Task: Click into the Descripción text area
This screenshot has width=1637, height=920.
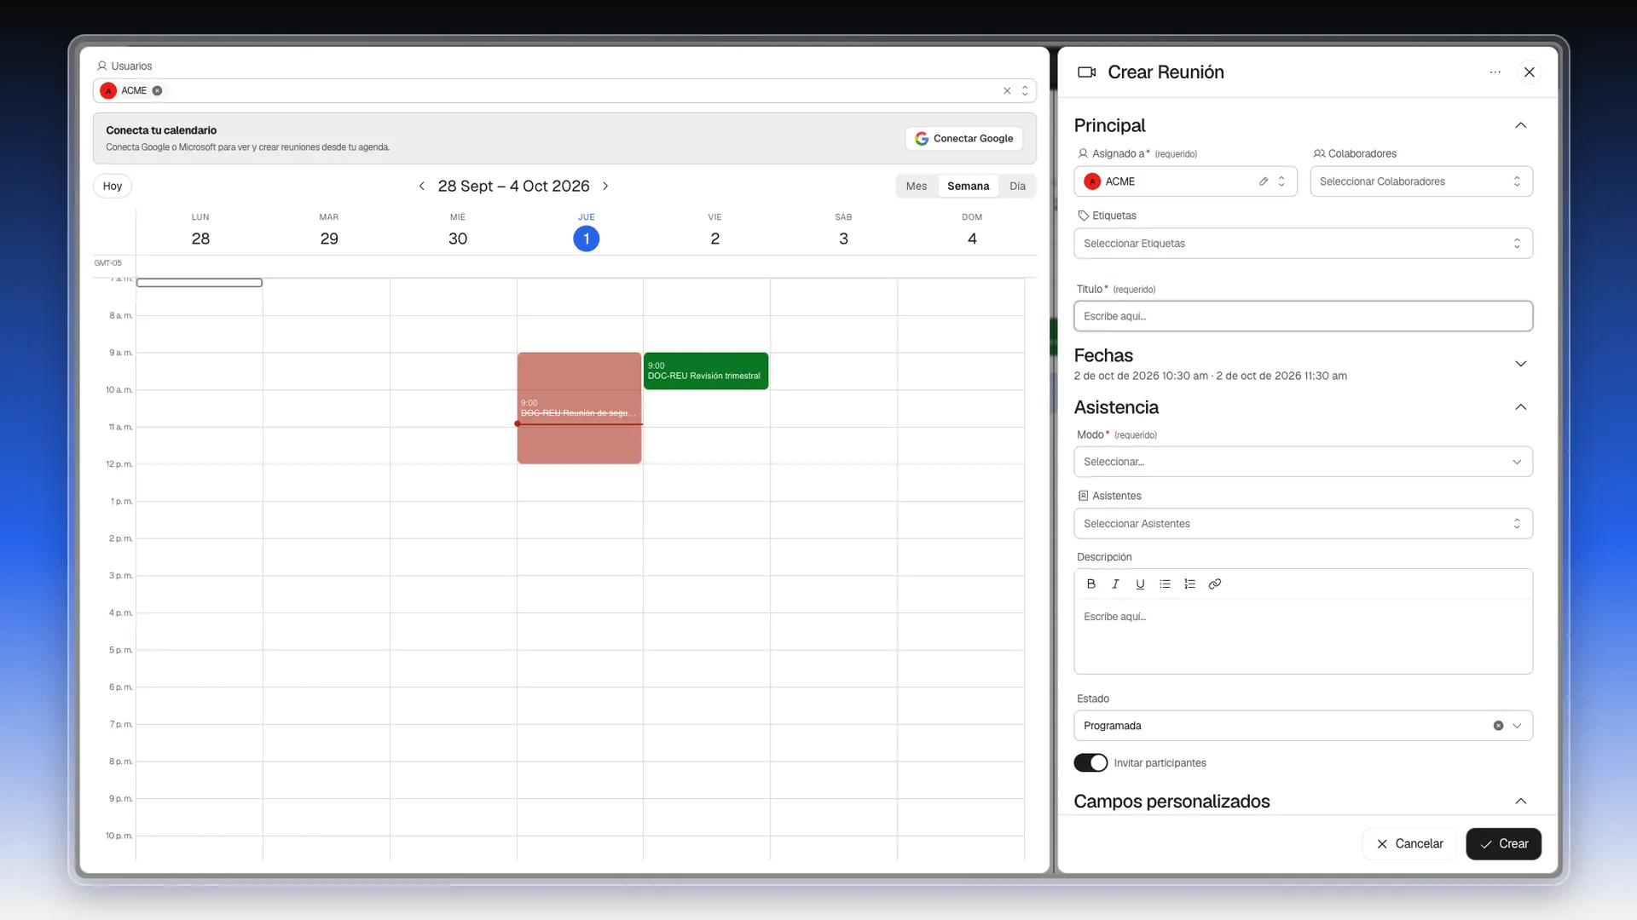Action: (x=1303, y=635)
